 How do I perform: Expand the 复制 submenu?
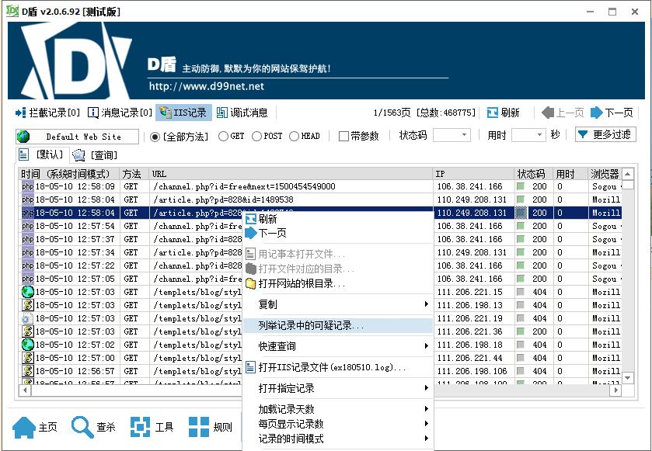click(337, 304)
